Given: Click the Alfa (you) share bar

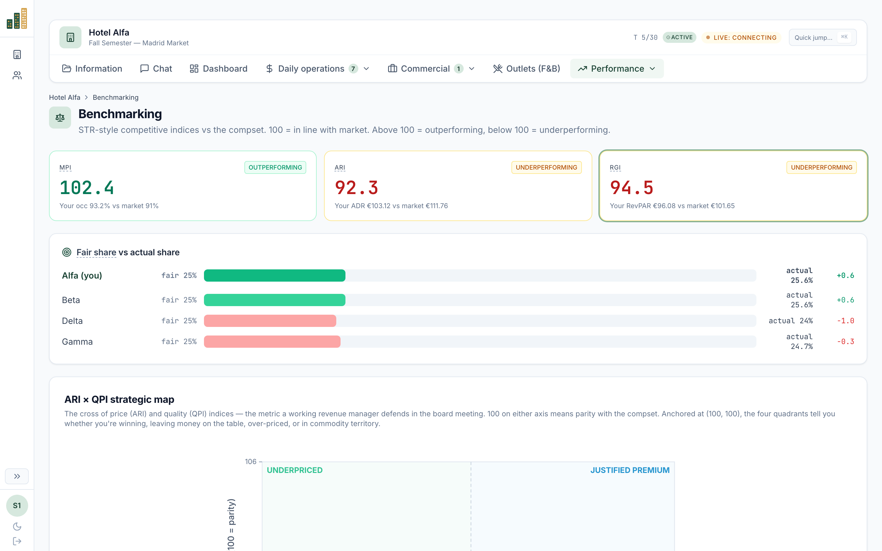Looking at the screenshot, I should point(480,275).
